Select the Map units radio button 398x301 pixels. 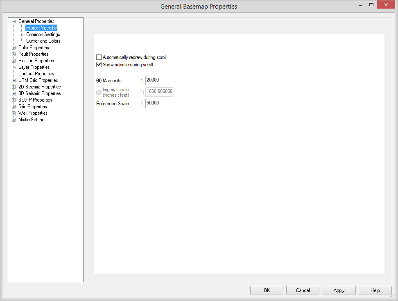99,80
